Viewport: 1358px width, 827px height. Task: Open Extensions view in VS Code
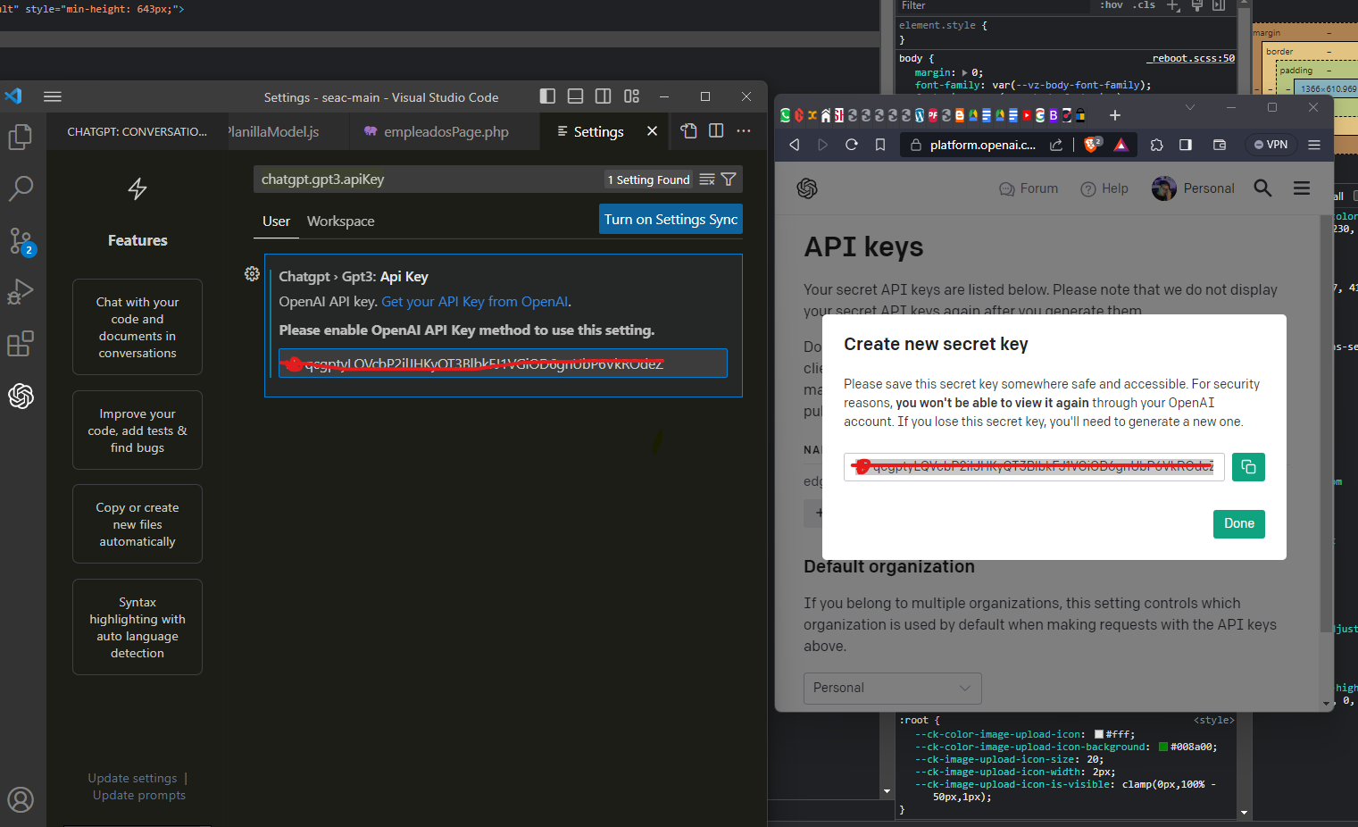coord(20,343)
